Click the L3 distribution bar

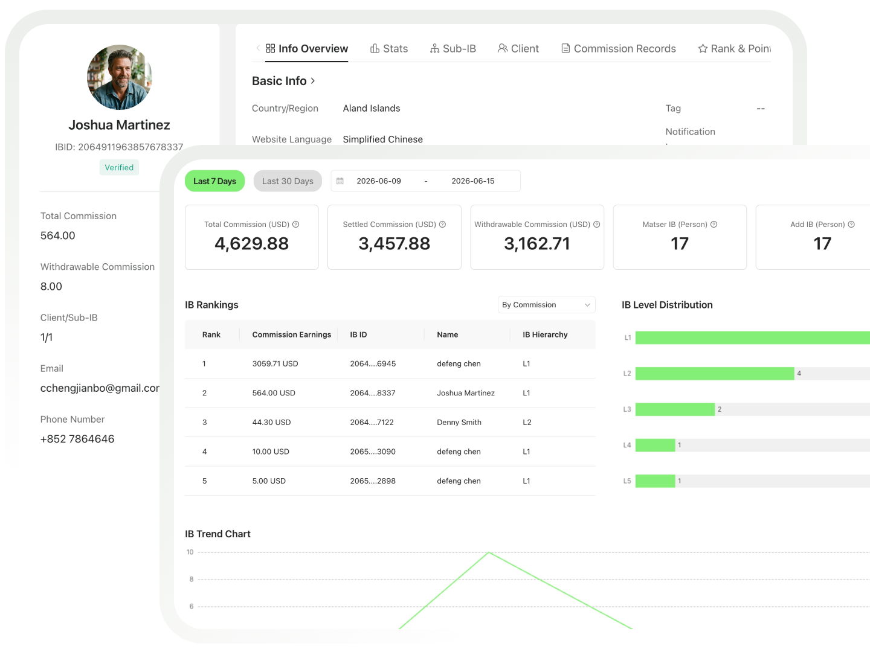(x=675, y=409)
